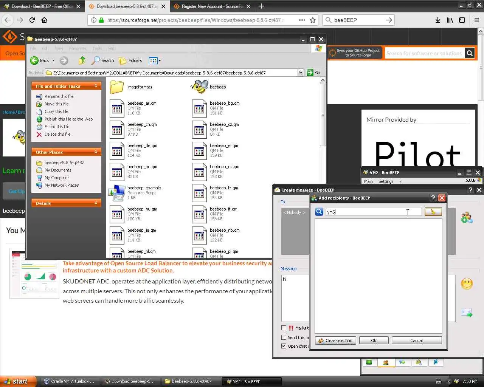484x387 pixels.
Task: Click the Firefox reload button
Action: pos(32,20)
